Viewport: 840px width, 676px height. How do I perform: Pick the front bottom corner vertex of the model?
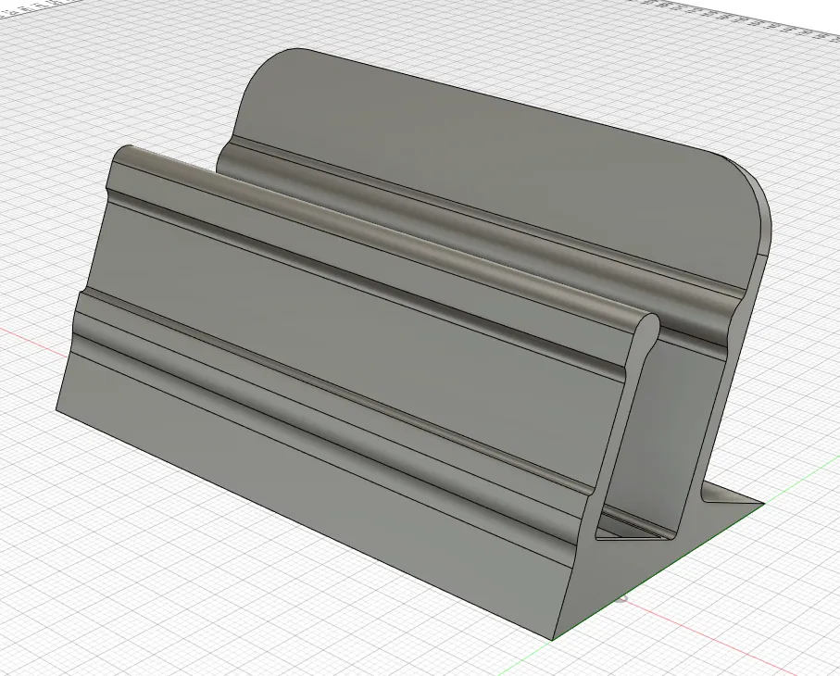click(x=554, y=640)
